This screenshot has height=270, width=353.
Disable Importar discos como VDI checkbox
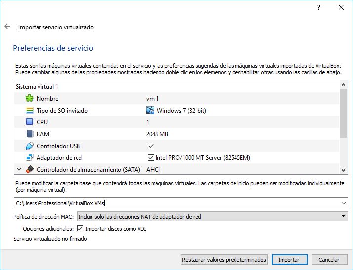80,229
